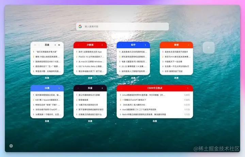This screenshot has width=245, height=157.
Task: Show next page of 少数派 card
Action: click(x=102, y=45)
